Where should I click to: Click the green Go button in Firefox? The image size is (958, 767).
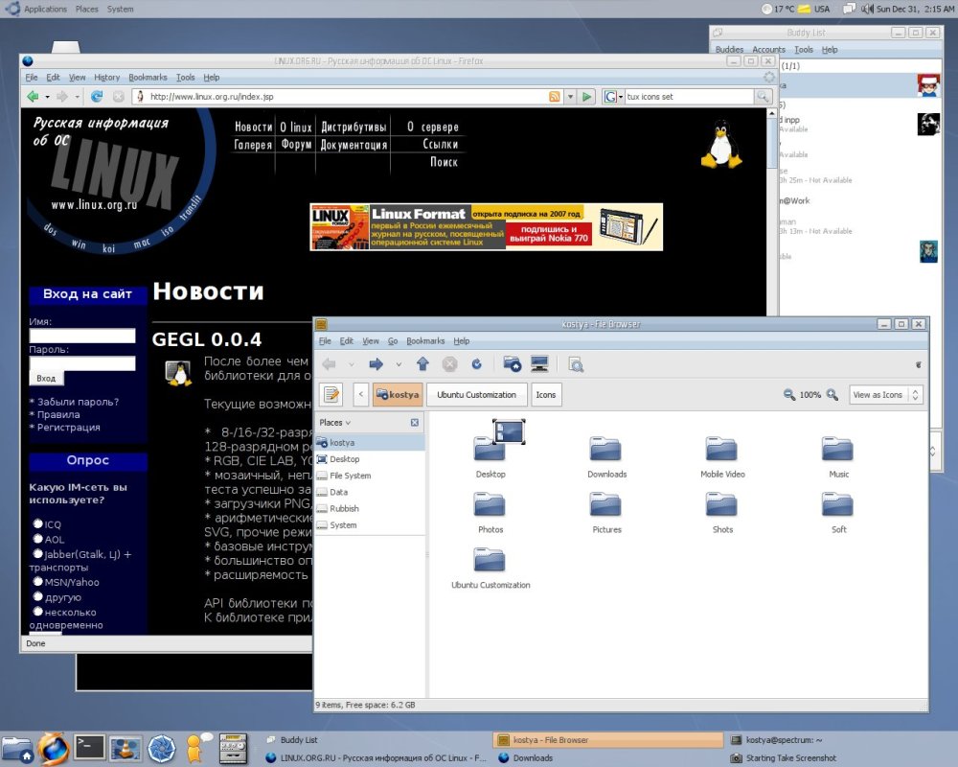pos(587,97)
